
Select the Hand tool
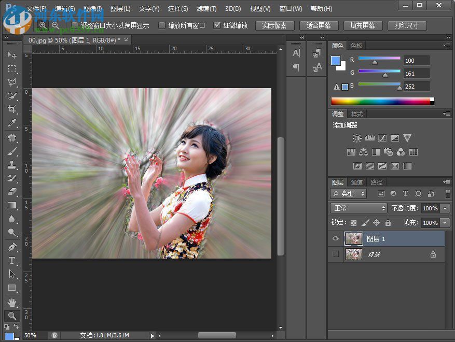click(11, 302)
